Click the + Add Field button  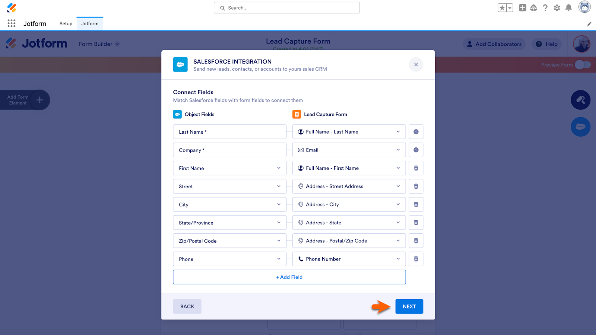tap(289, 277)
